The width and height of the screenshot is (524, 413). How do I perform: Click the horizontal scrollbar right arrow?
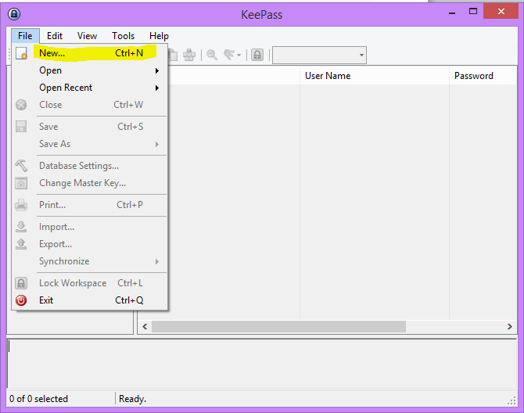(510, 326)
